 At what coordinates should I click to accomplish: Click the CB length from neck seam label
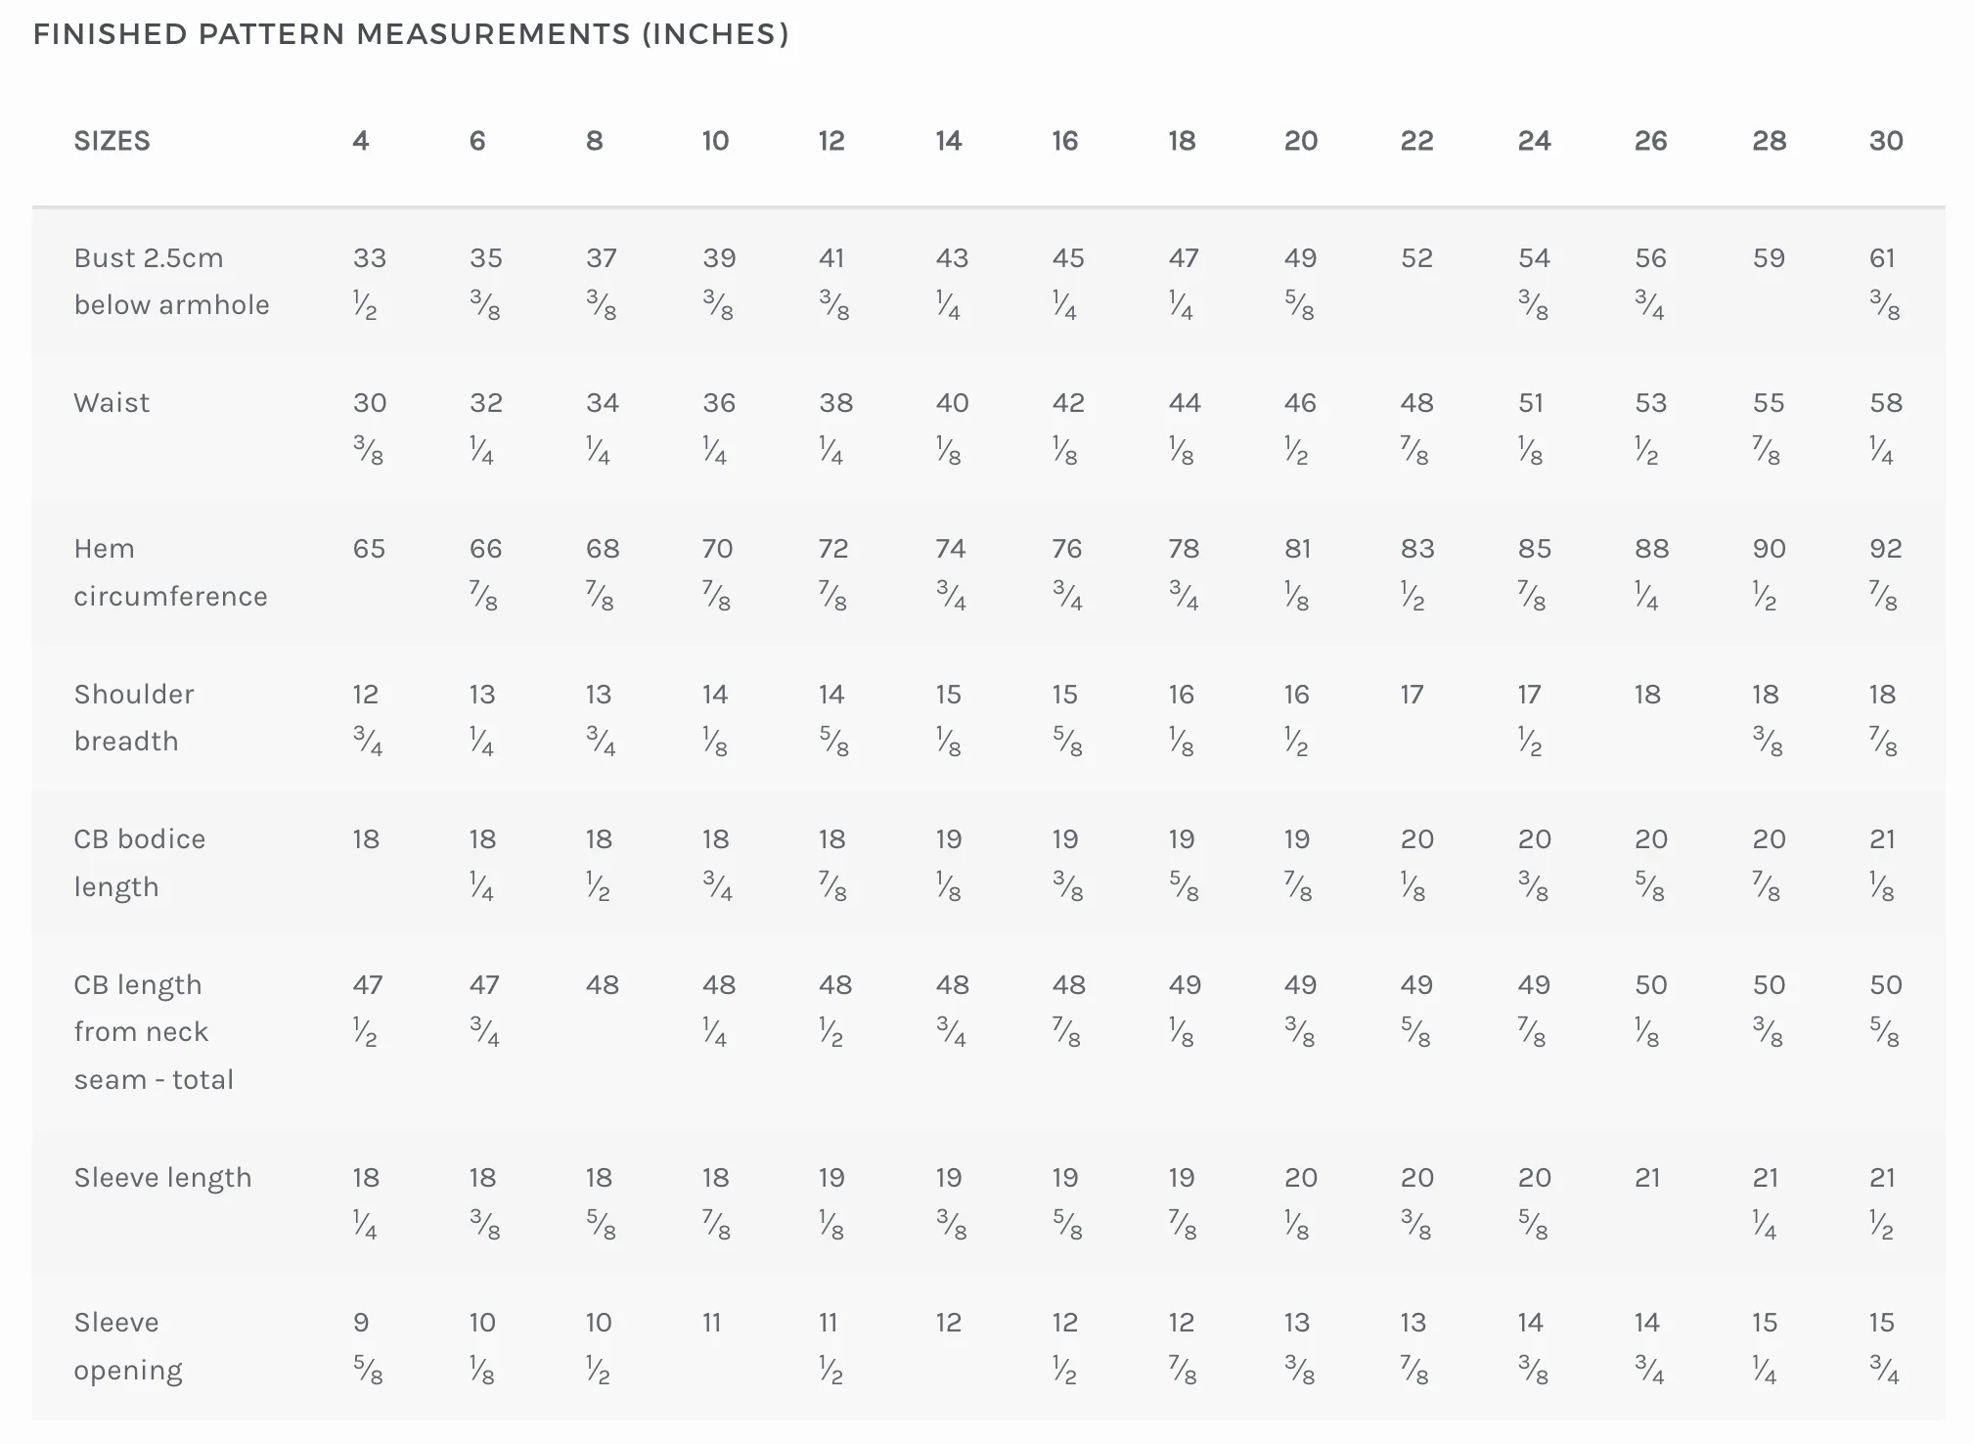pyautogui.click(x=154, y=1032)
